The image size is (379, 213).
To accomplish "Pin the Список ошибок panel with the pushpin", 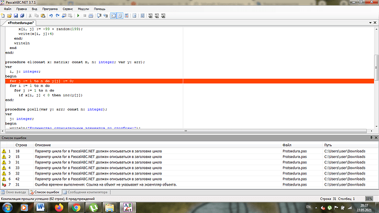I will click(371, 138).
